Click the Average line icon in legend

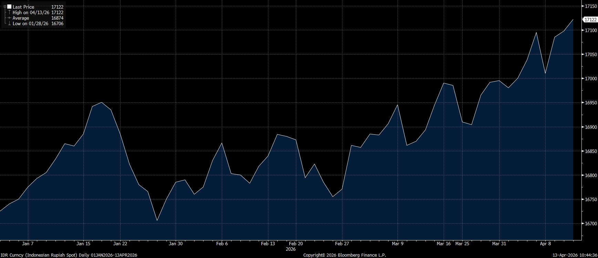[9, 18]
